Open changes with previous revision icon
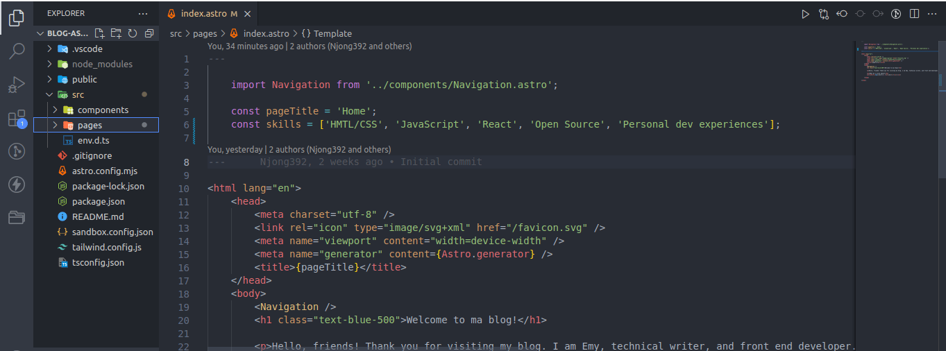The width and height of the screenshot is (946, 351). coord(842,13)
